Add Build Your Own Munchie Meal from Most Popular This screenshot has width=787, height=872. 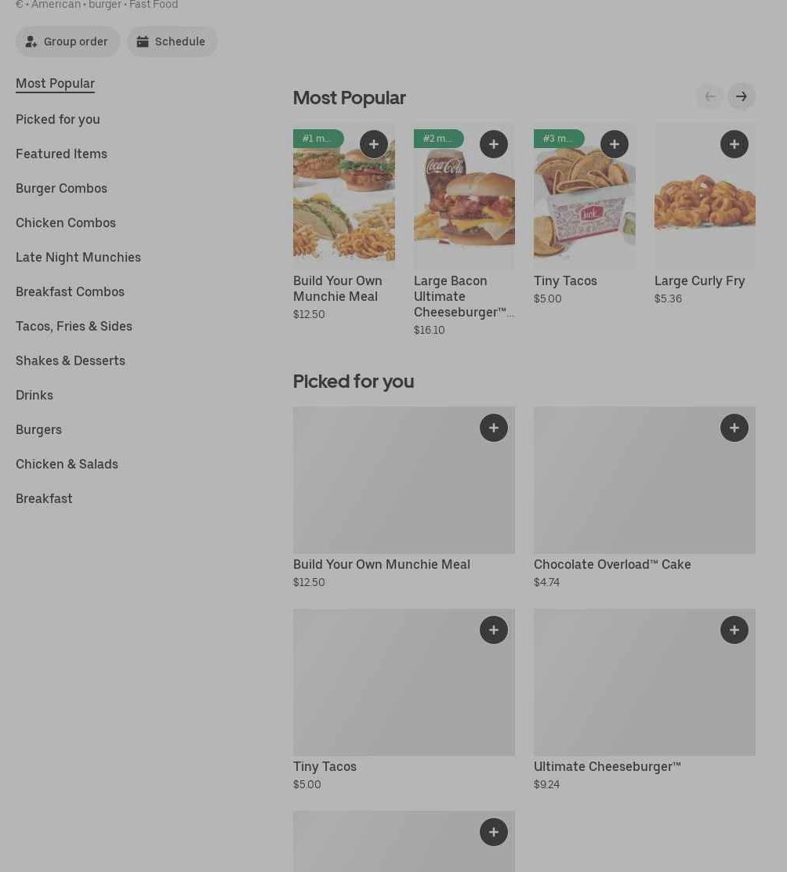coord(373,144)
